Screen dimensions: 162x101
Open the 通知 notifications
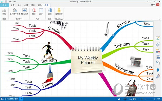coord(153,5)
